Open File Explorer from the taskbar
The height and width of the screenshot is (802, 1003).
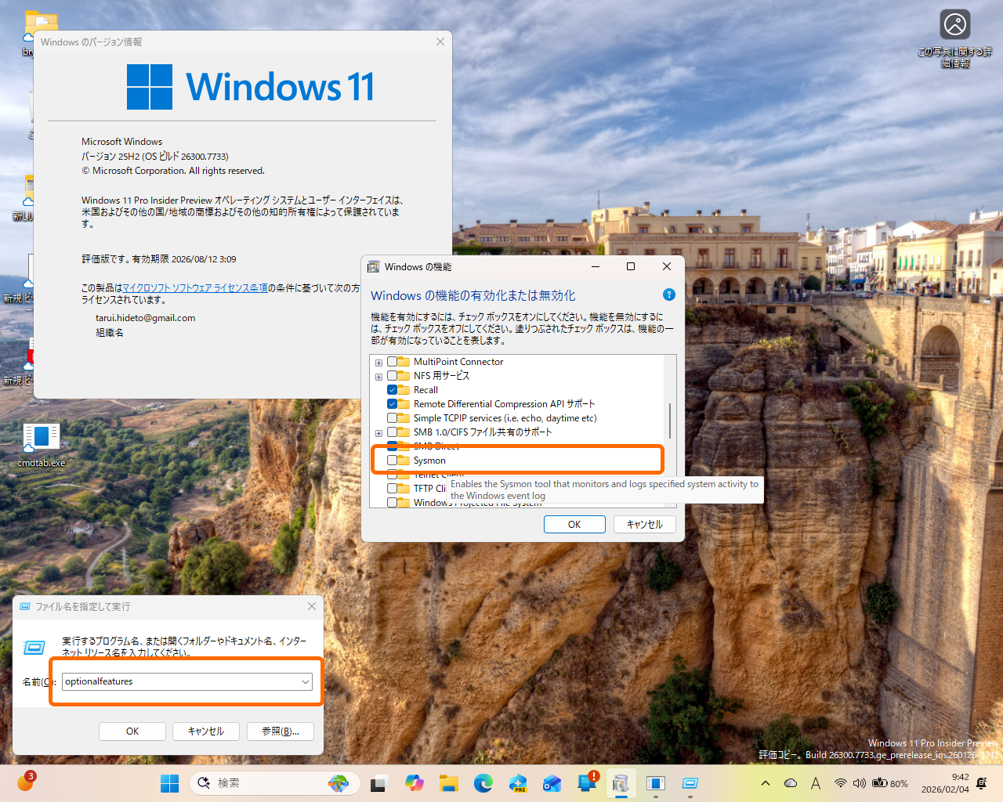(448, 783)
